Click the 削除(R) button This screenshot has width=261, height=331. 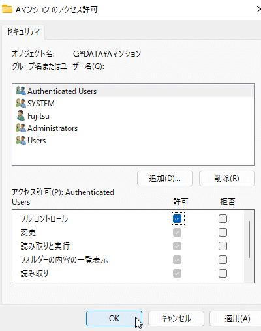pos(227,179)
